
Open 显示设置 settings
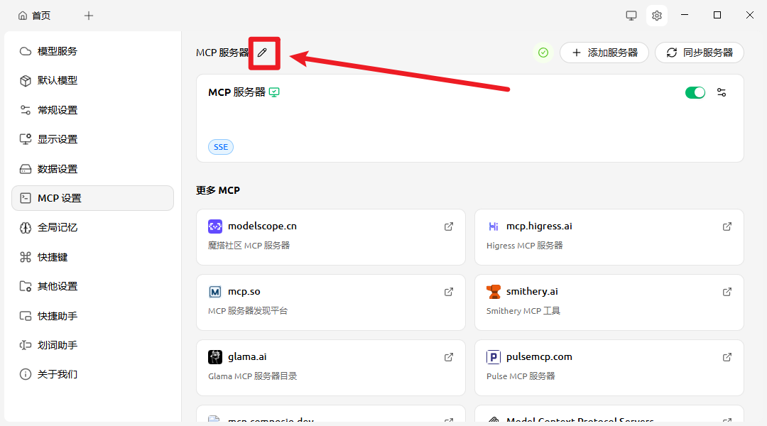(93, 139)
